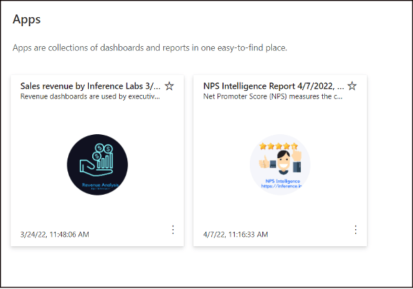
Task: Click the Apps page heading
Action: 27,19
